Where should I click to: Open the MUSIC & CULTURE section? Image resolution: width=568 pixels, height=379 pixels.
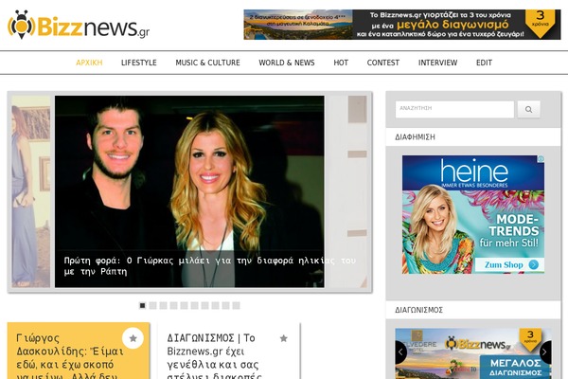click(x=207, y=63)
